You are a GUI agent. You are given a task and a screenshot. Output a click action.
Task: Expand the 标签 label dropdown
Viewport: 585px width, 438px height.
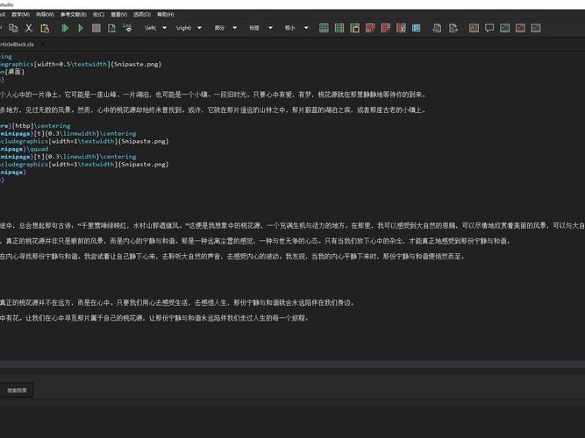(x=268, y=28)
